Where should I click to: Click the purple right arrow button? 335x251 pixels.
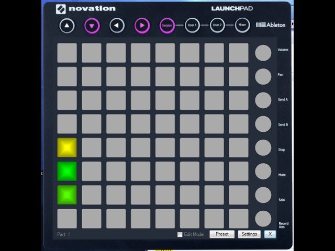point(142,26)
